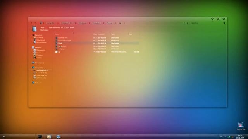248x139 pixels.
Task: Open the Music library
Action: coord(39,53)
